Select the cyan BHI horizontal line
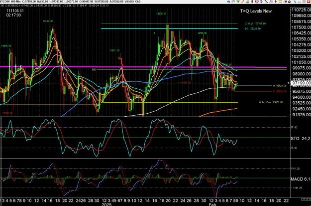 pos(169,28)
